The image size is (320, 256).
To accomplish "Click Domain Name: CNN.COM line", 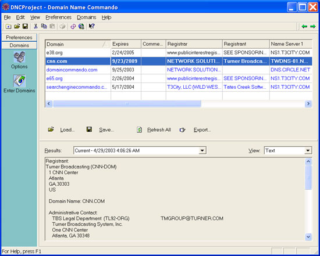I will [77, 201].
